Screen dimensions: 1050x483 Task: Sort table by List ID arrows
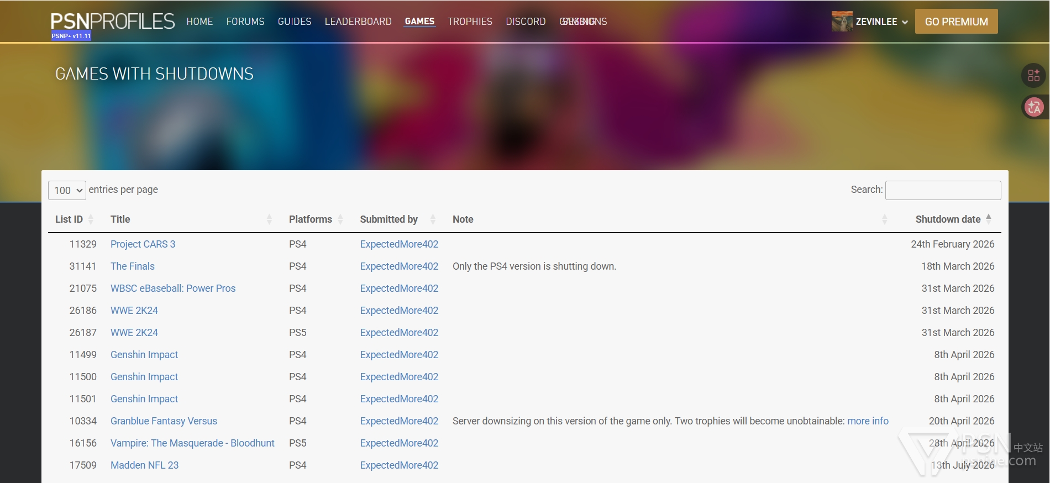91,219
